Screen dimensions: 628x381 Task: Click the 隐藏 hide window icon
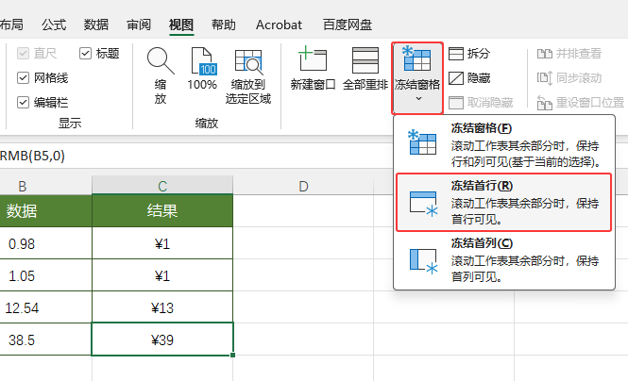pos(456,78)
